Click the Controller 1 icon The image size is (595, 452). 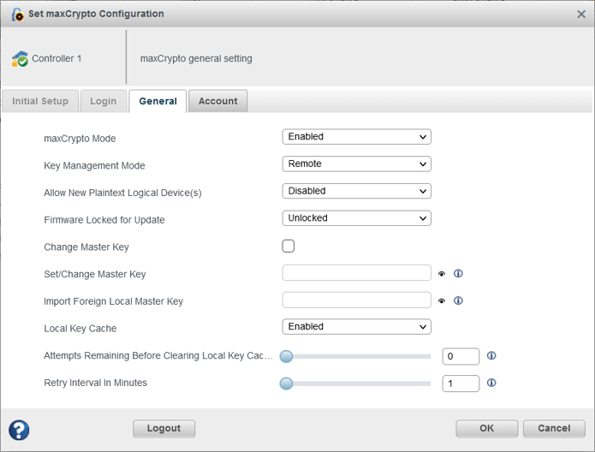tap(20, 59)
